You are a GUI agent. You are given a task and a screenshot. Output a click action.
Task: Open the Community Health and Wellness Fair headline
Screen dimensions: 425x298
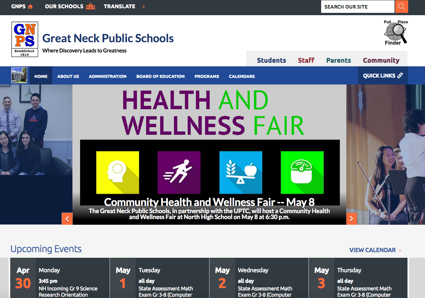tap(209, 202)
